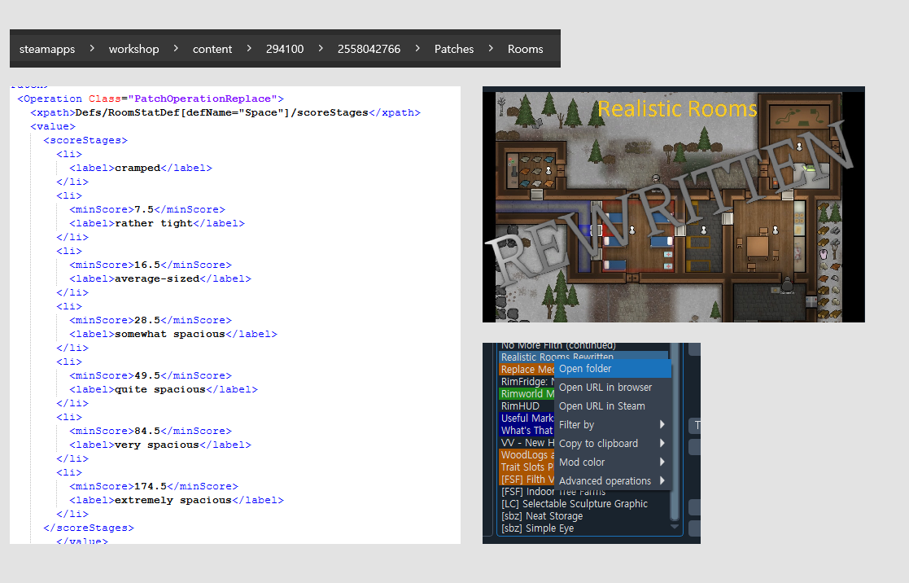Select the blue Useful Mark mod row
The width and height of the screenshot is (909, 583).
pos(527,419)
